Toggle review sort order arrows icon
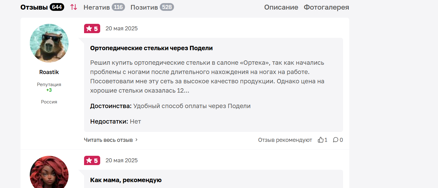The image size is (438, 188). [74, 7]
